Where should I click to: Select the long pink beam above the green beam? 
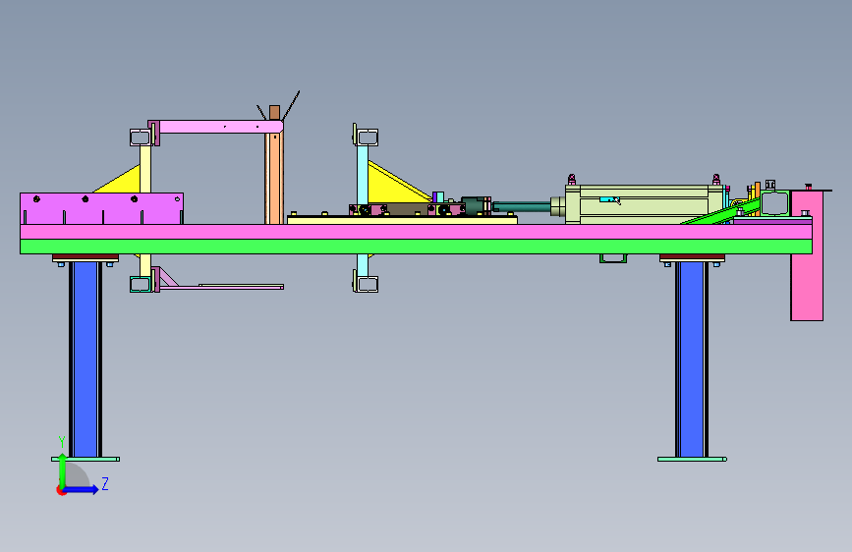417,232
